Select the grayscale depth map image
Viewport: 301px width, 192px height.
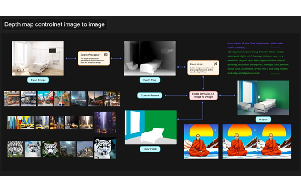tap(150, 58)
